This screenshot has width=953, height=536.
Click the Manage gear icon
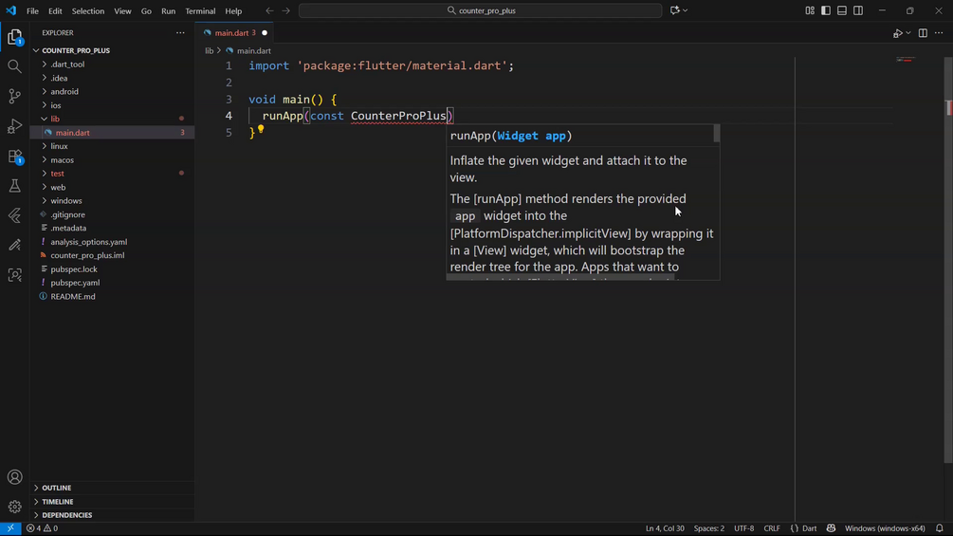click(x=14, y=507)
